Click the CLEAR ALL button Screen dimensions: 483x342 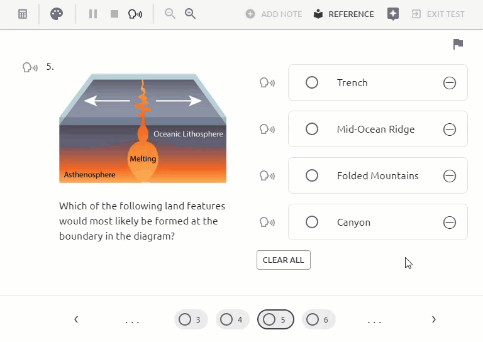(284, 260)
